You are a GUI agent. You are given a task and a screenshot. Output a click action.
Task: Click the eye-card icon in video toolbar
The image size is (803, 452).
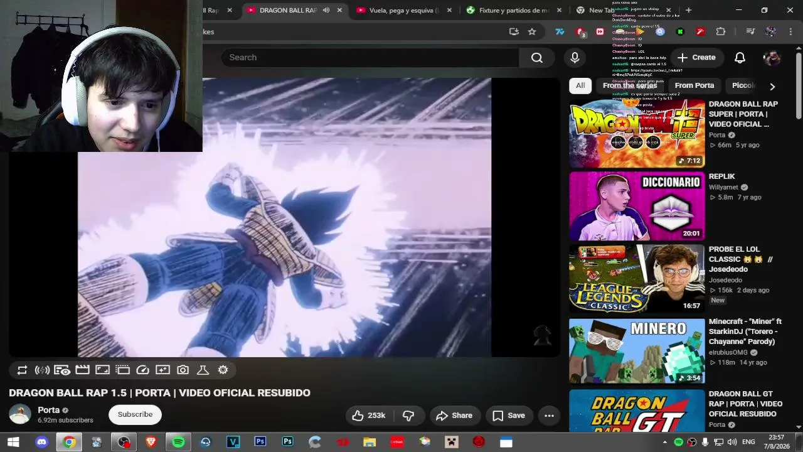pos(62,370)
